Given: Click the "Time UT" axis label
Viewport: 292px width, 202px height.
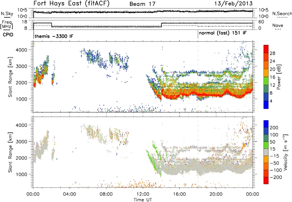Looking at the screenshot, I should tap(143, 200).
